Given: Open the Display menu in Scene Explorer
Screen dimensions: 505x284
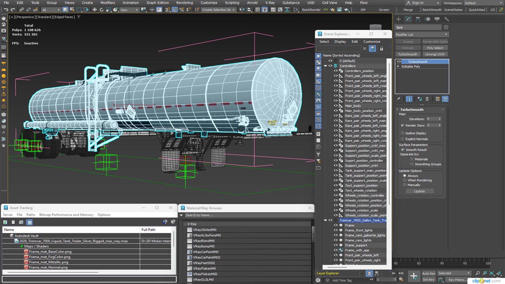Looking at the screenshot, I should 340,42.
